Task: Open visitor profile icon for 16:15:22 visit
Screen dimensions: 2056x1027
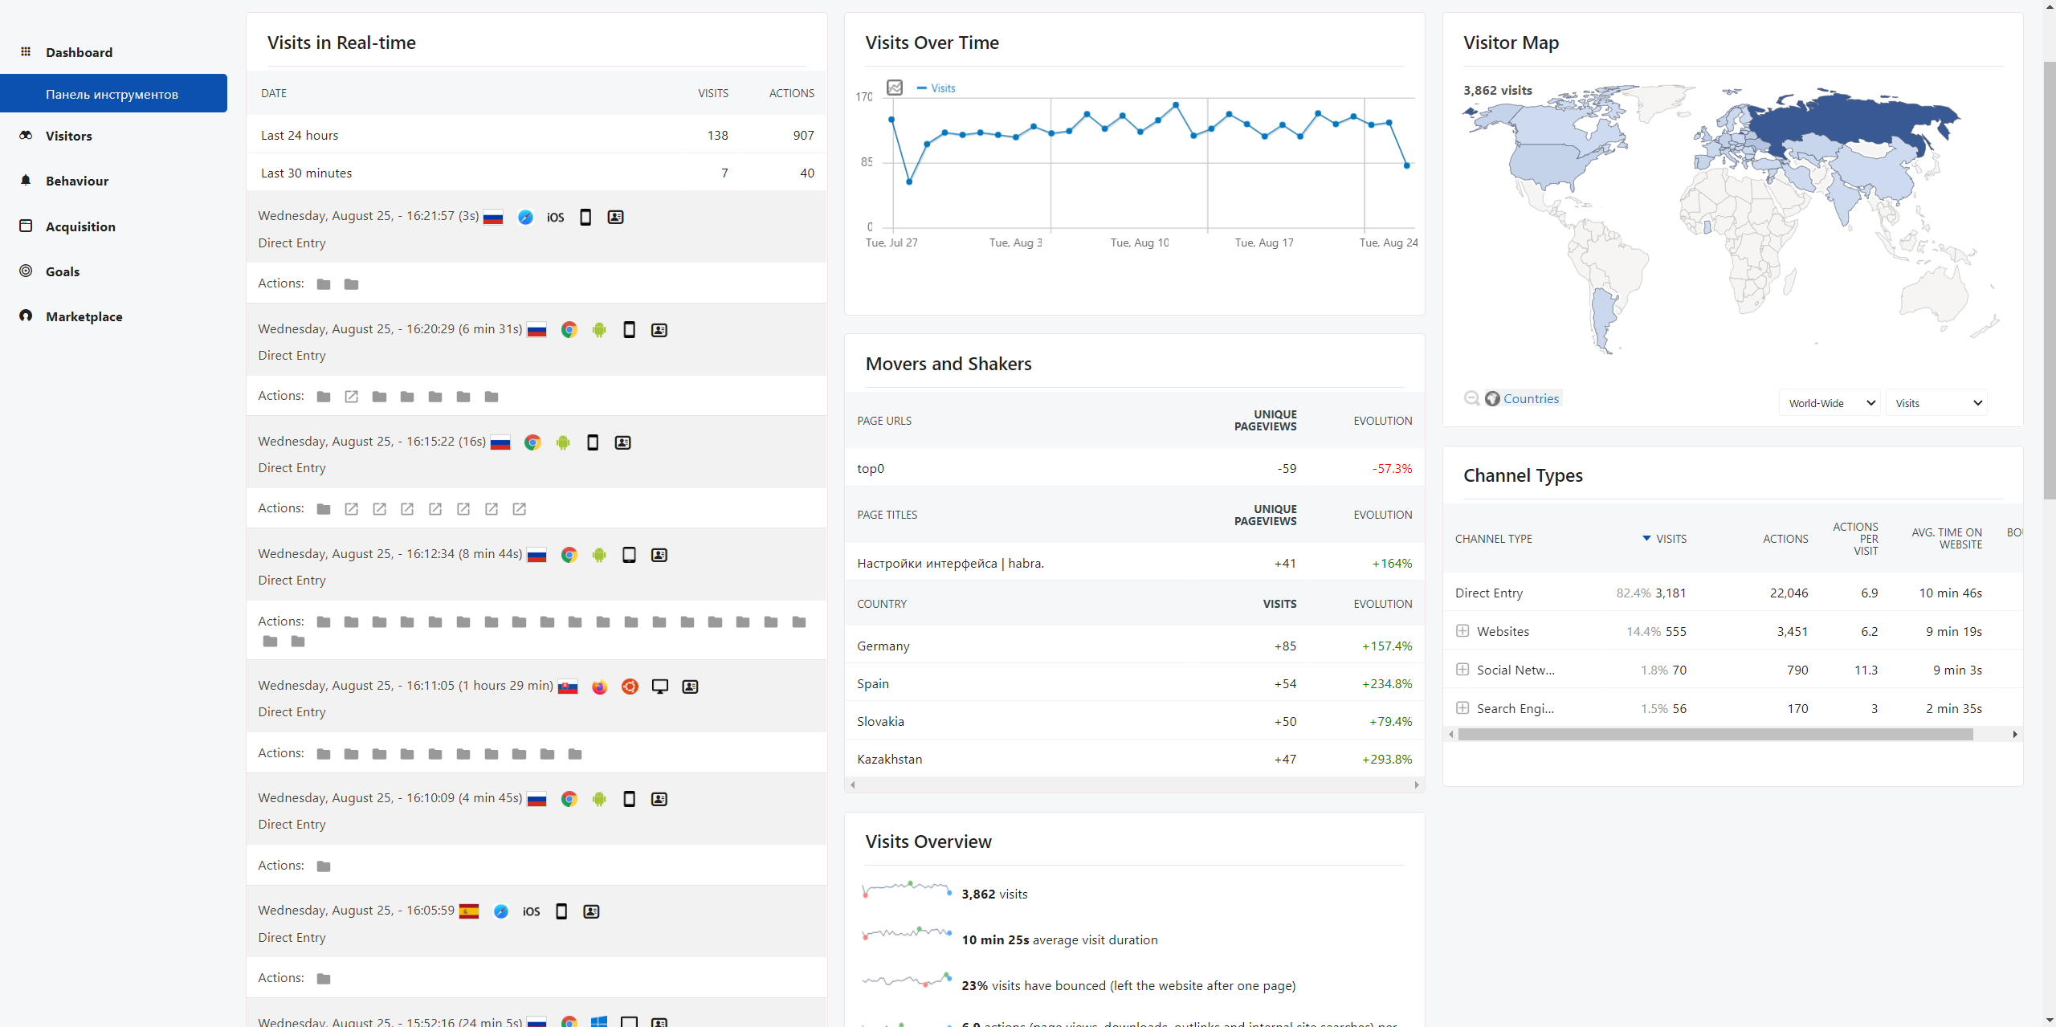Action: pyautogui.click(x=623, y=442)
